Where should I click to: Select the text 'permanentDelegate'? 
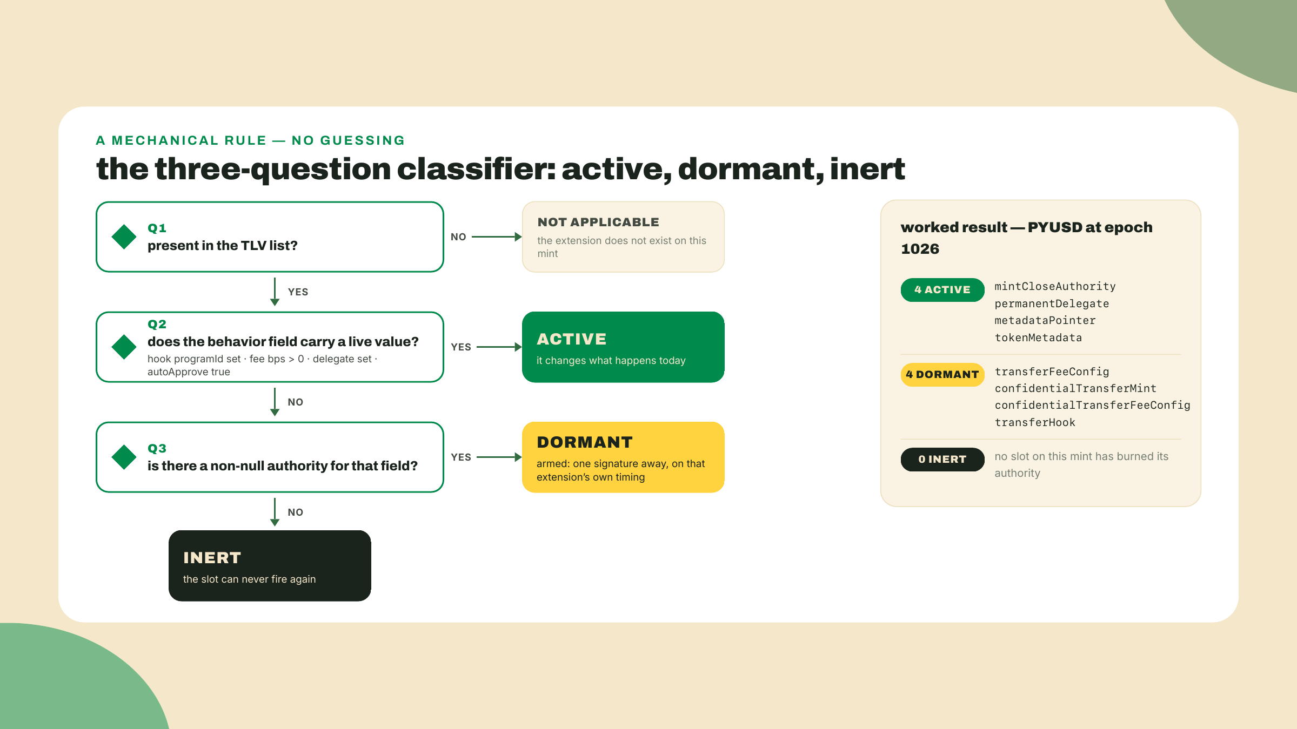(1052, 304)
